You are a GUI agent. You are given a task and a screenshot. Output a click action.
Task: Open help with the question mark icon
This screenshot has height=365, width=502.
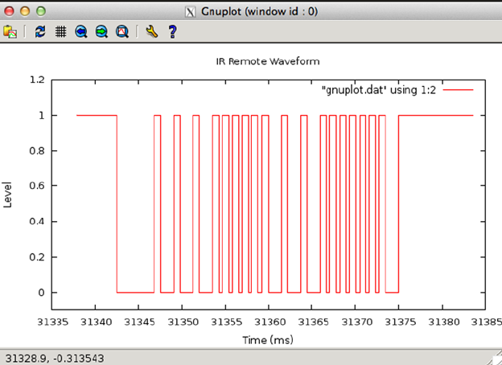click(172, 31)
